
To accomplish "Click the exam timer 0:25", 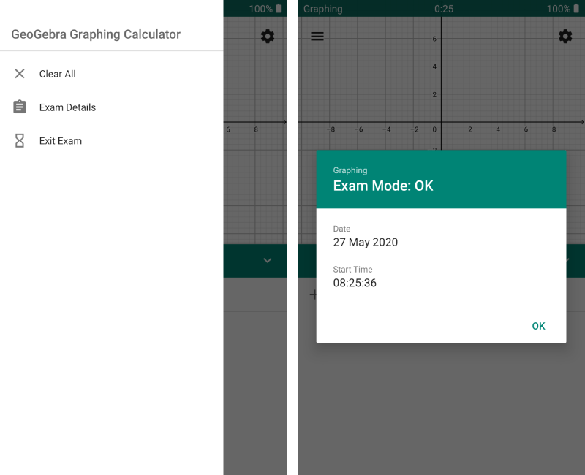I will click(444, 9).
